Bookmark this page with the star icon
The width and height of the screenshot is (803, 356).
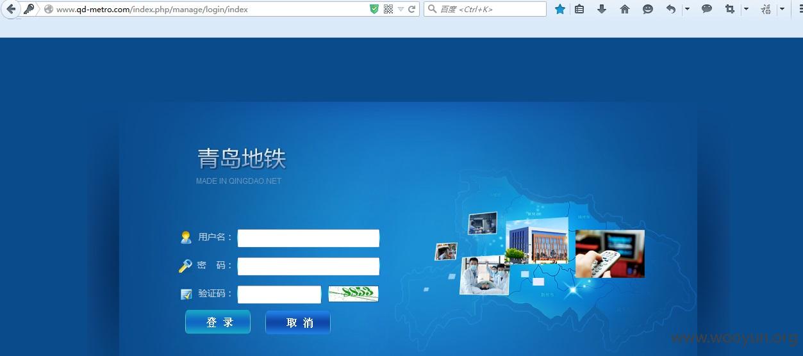[560, 9]
